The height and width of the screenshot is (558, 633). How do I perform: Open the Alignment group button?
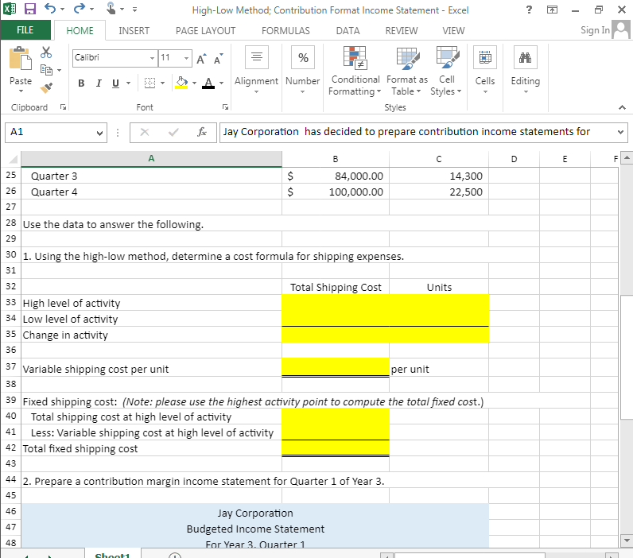coord(256,70)
